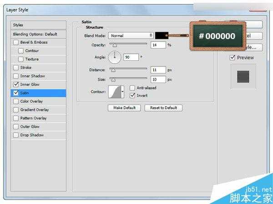Viewport: 273px width, 204px height.
Task: Click the black satin color swatch
Action: pyautogui.click(x=162, y=35)
